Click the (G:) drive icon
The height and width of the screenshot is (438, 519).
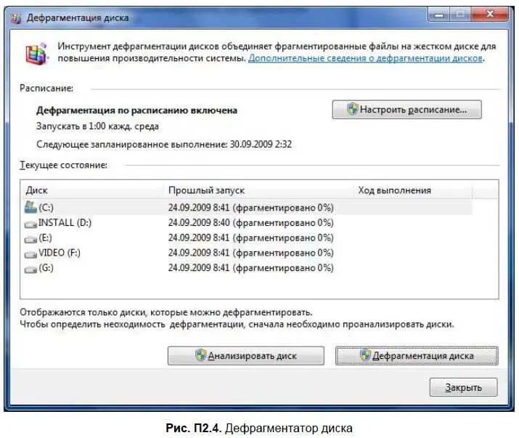[30, 269]
